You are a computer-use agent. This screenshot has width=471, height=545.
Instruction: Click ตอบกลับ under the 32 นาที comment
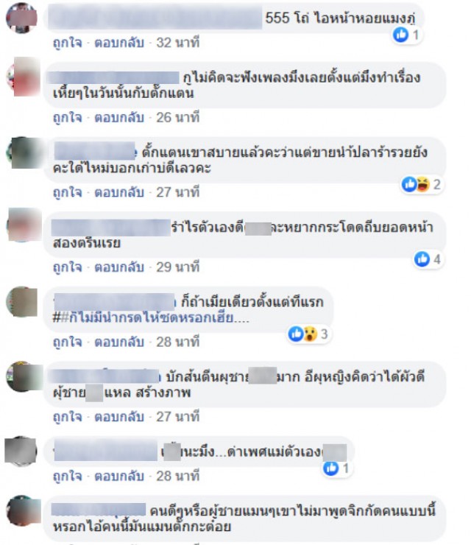pos(119,43)
